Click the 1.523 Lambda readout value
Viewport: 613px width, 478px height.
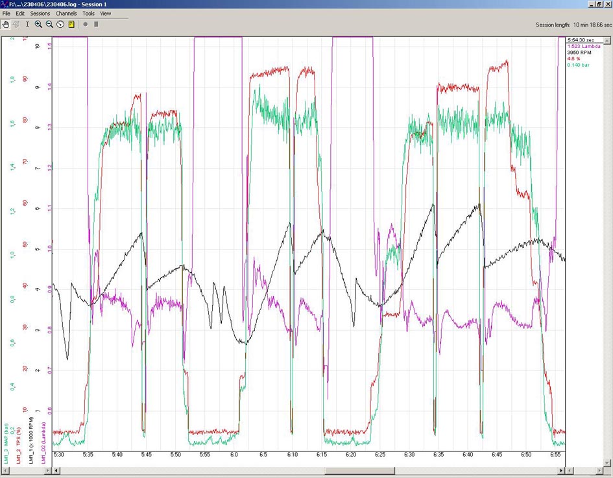584,46
